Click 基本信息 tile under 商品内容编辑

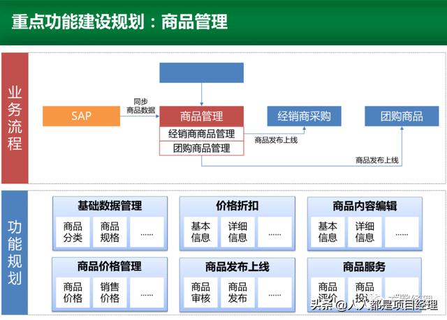328,232
